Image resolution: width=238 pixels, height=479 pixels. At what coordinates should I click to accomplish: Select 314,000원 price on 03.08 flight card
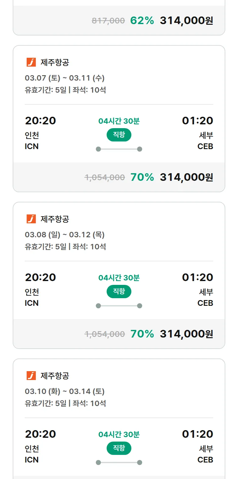tap(186, 334)
